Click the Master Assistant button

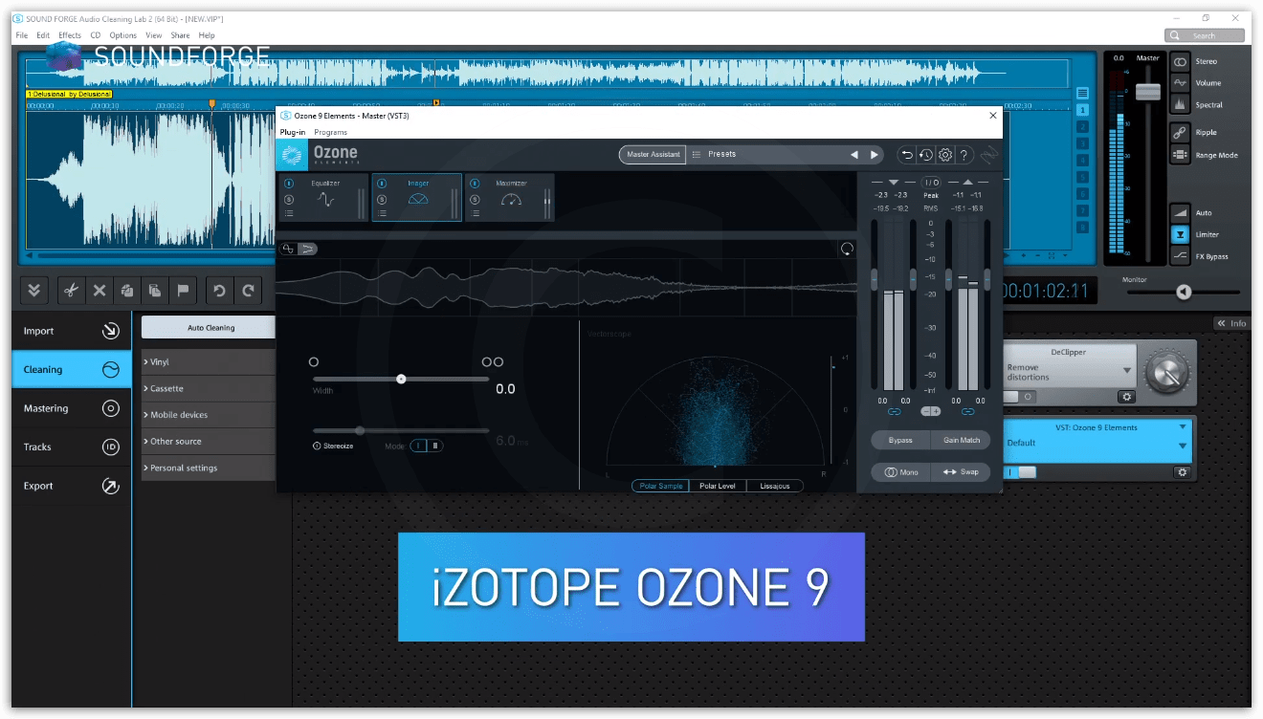point(652,154)
